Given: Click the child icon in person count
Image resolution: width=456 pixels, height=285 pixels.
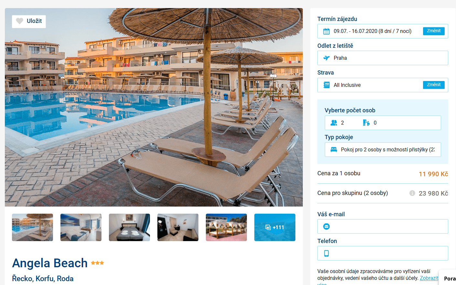Looking at the screenshot, I should 366,123.
